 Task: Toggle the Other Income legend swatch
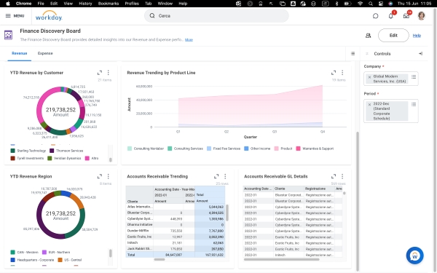coord(246,149)
